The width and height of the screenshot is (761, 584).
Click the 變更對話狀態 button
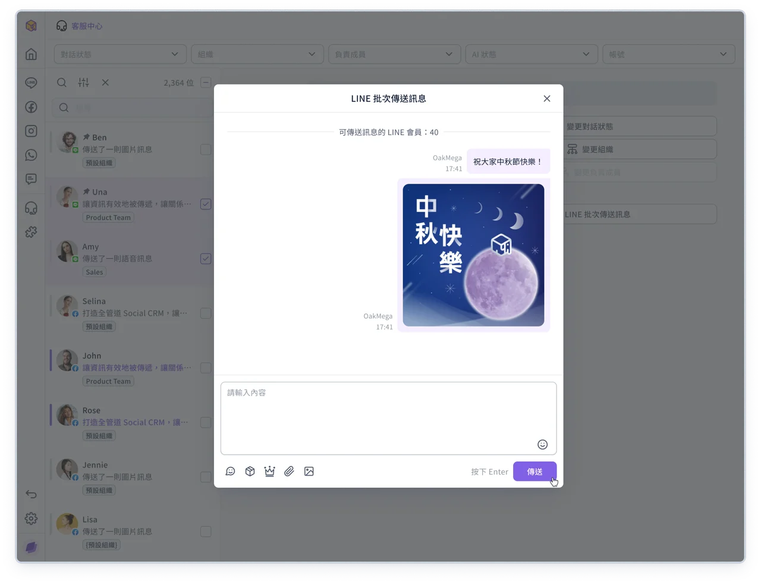point(639,126)
